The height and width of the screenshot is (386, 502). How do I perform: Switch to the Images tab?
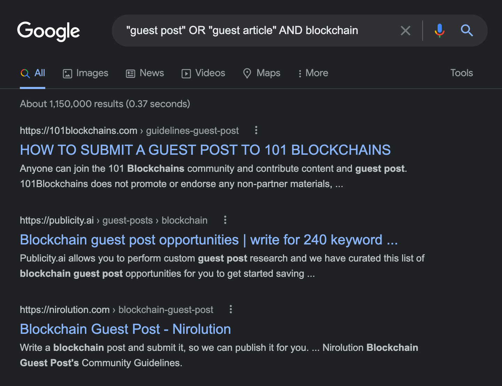(x=92, y=73)
